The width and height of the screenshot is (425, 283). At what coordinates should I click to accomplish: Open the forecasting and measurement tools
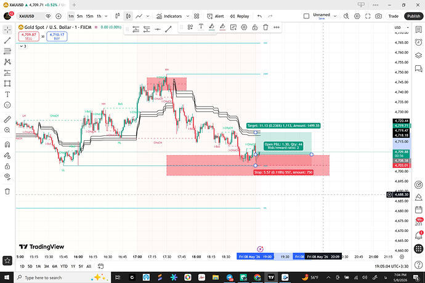pos(7,73)
